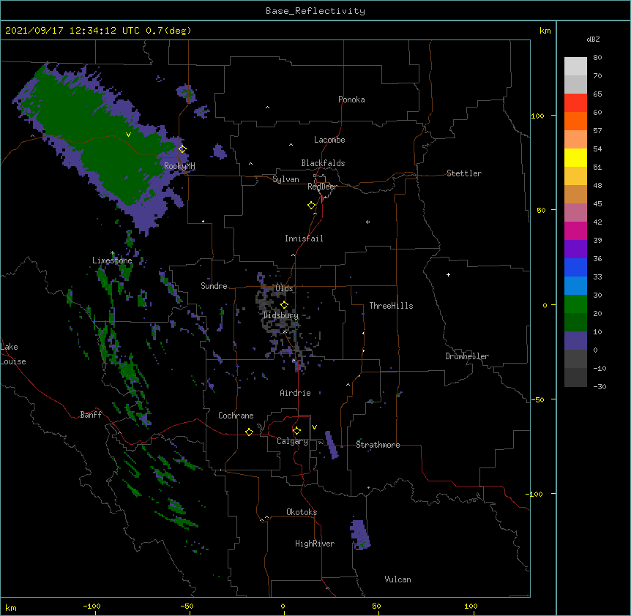Click the yellow diamond marker near RockyMH
This screenshot has width=631, height=616.
tap(182, 149)
